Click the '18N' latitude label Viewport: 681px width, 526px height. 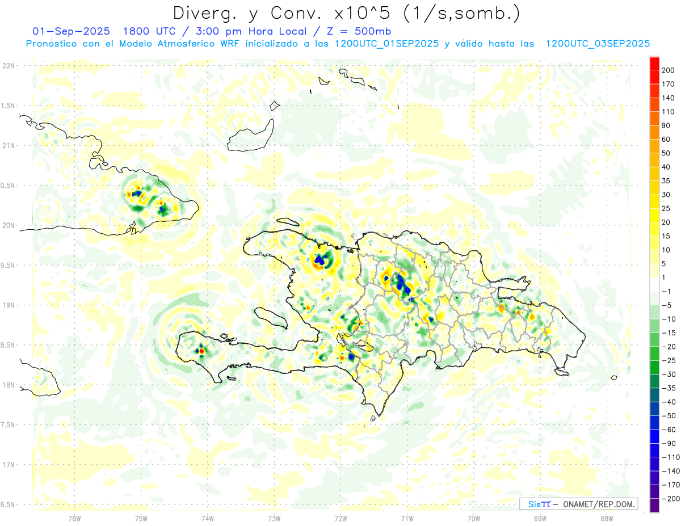tap(8, 385)
